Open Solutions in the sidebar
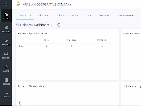 [x=6, y=55]
